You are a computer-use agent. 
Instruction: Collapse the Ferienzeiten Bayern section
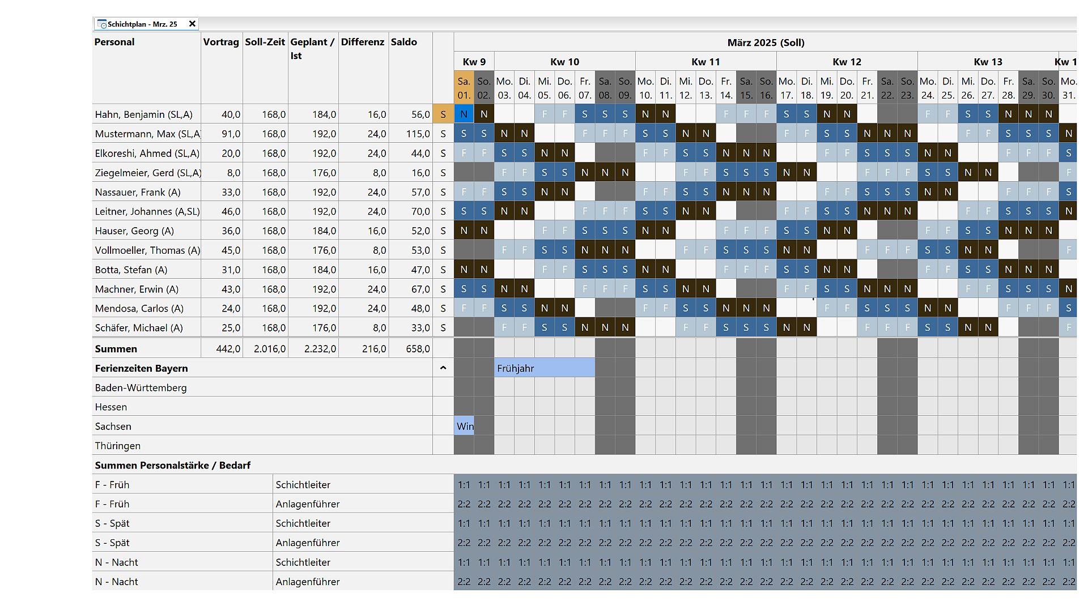click(x=443, y=368)
